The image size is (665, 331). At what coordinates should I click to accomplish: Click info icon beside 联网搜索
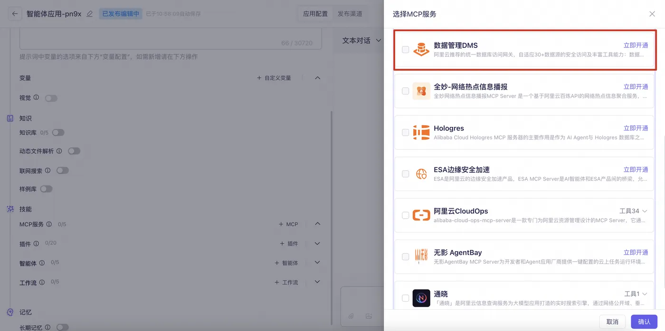point(48,170)
